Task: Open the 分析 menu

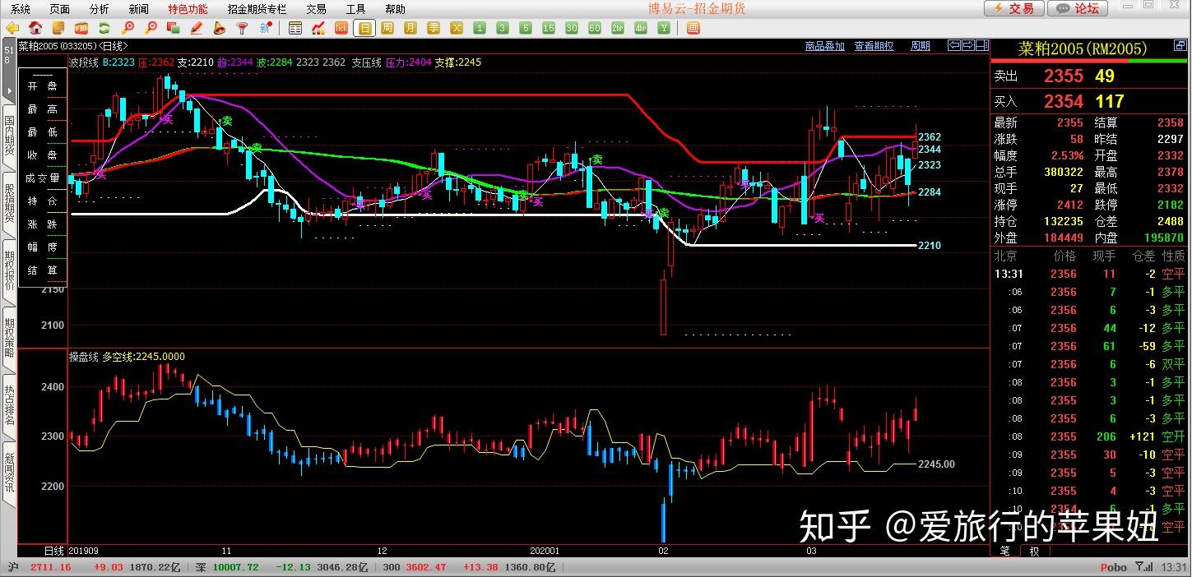Action: (99, 9)
